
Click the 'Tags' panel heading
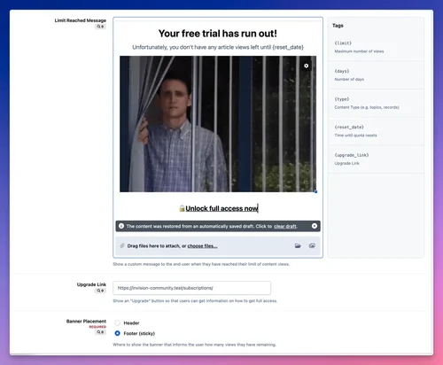pyautogui.click(x=338, y=26)
